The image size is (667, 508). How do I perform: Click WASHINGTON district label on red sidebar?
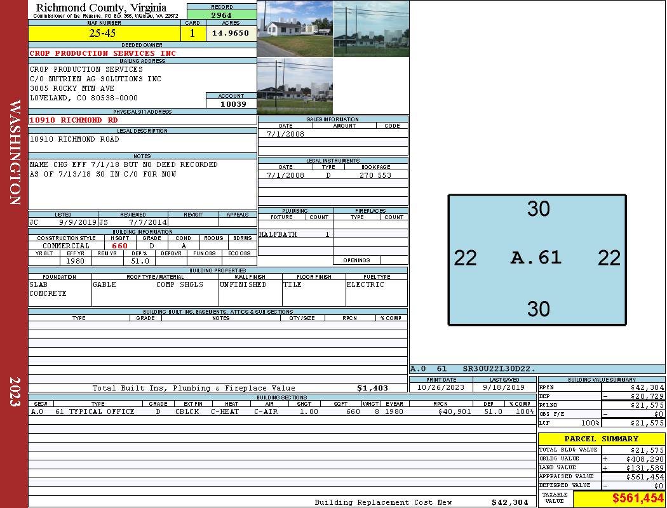point(15,152)
